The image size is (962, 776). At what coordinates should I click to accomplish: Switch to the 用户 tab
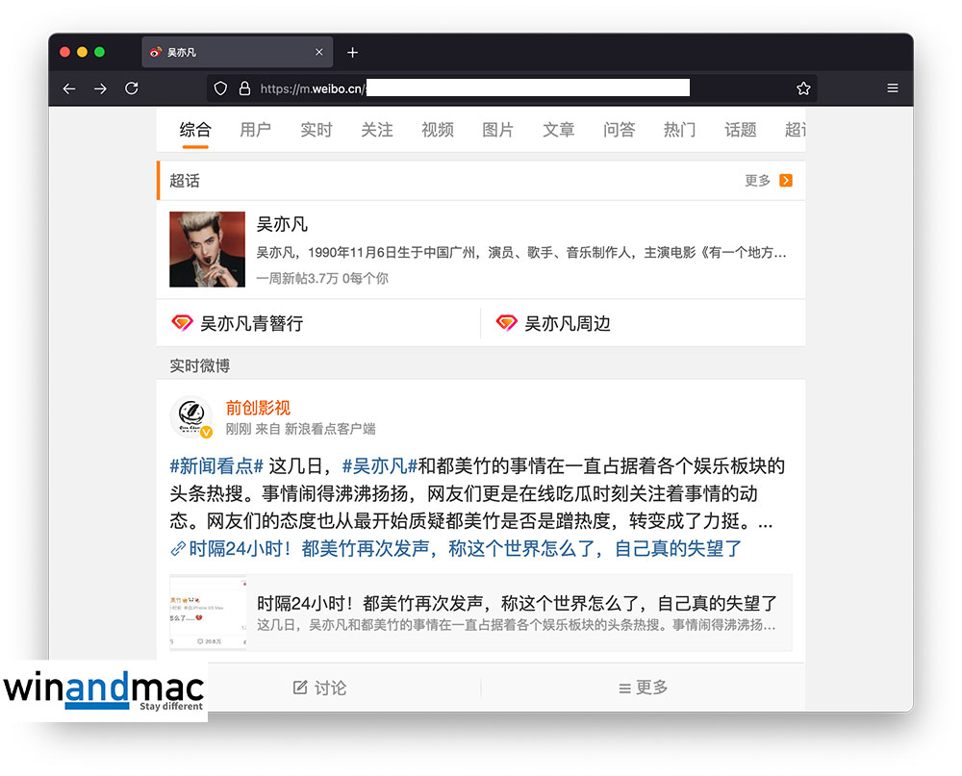coord(255,130)
